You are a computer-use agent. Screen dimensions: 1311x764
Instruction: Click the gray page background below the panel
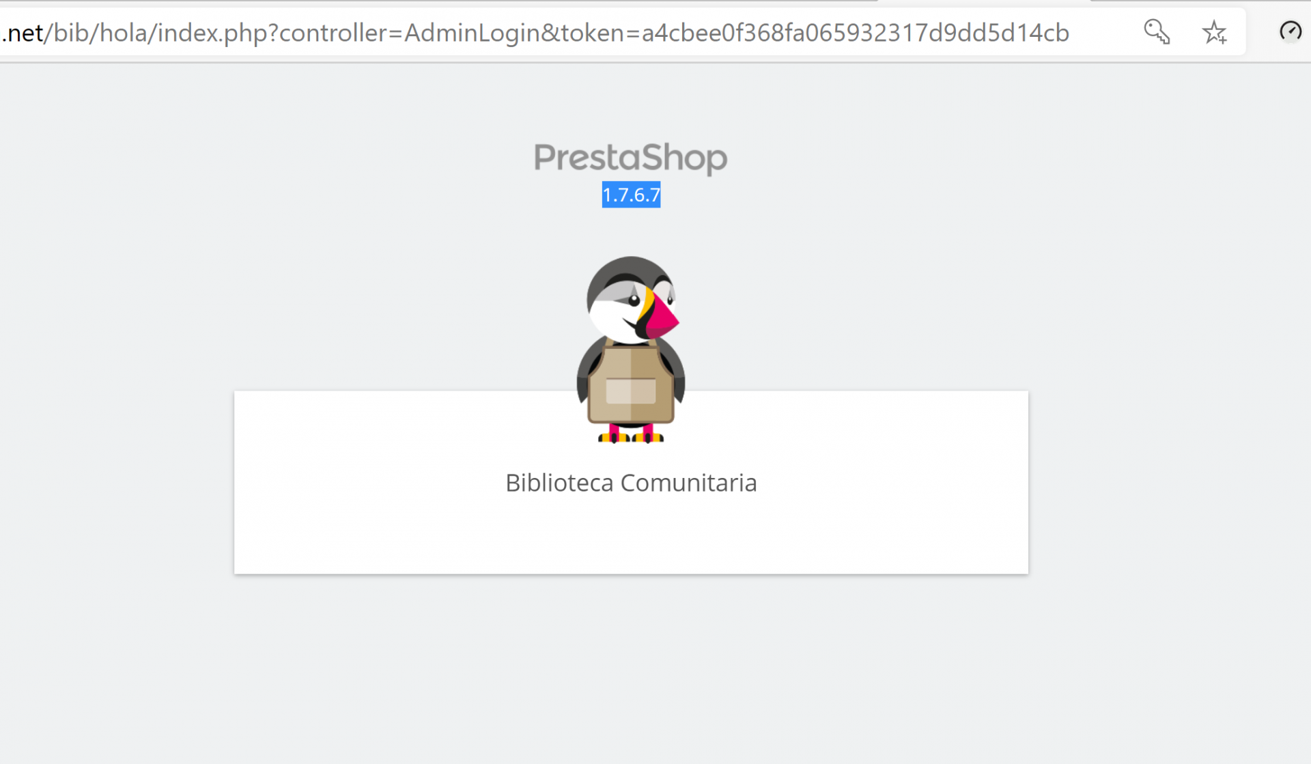coord(631,669)
